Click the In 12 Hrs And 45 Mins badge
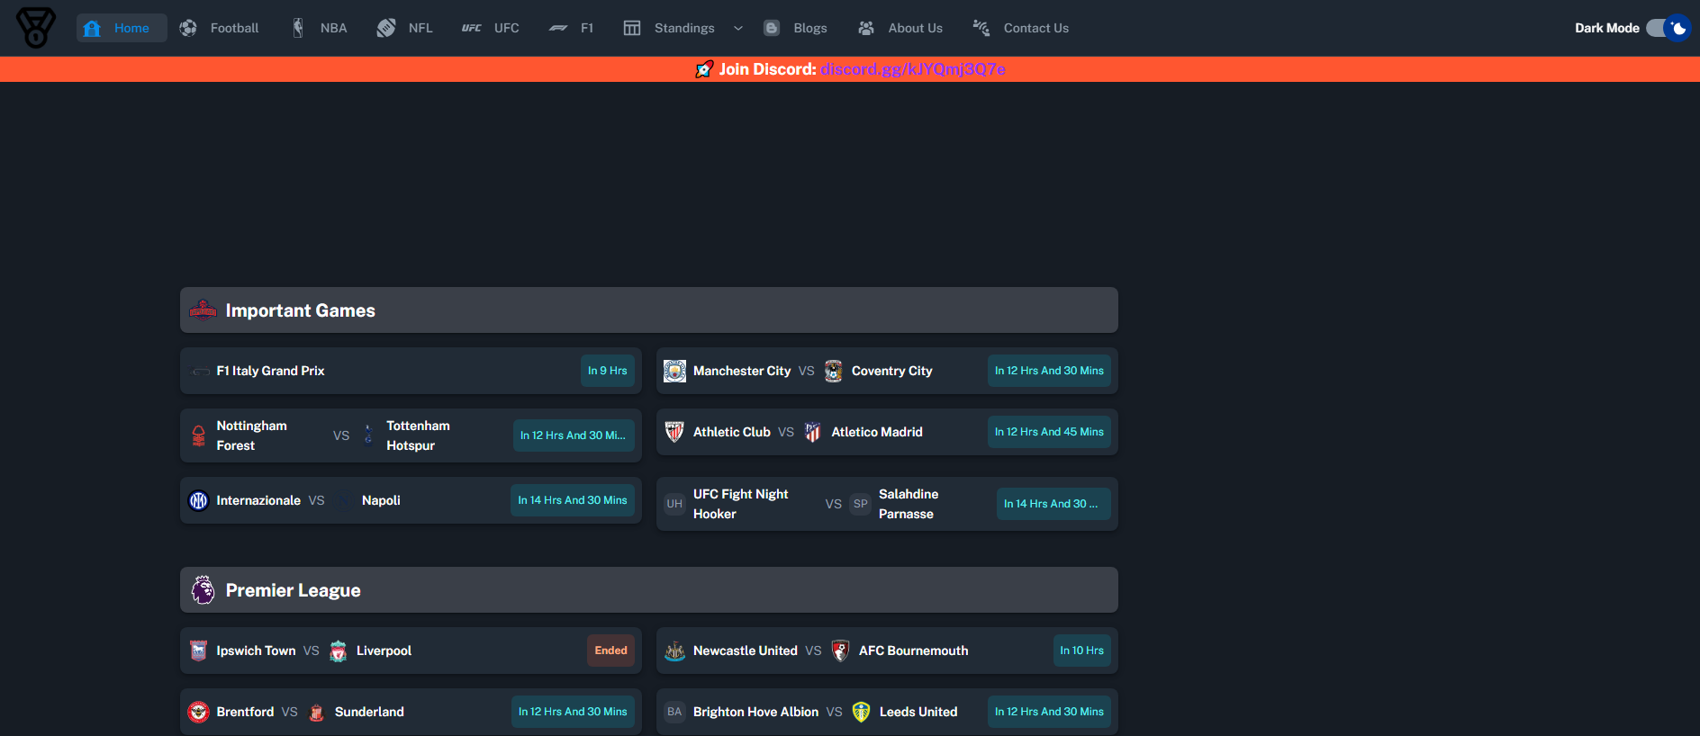The height and width of the screenshot is (736, 1700). 1049,432
